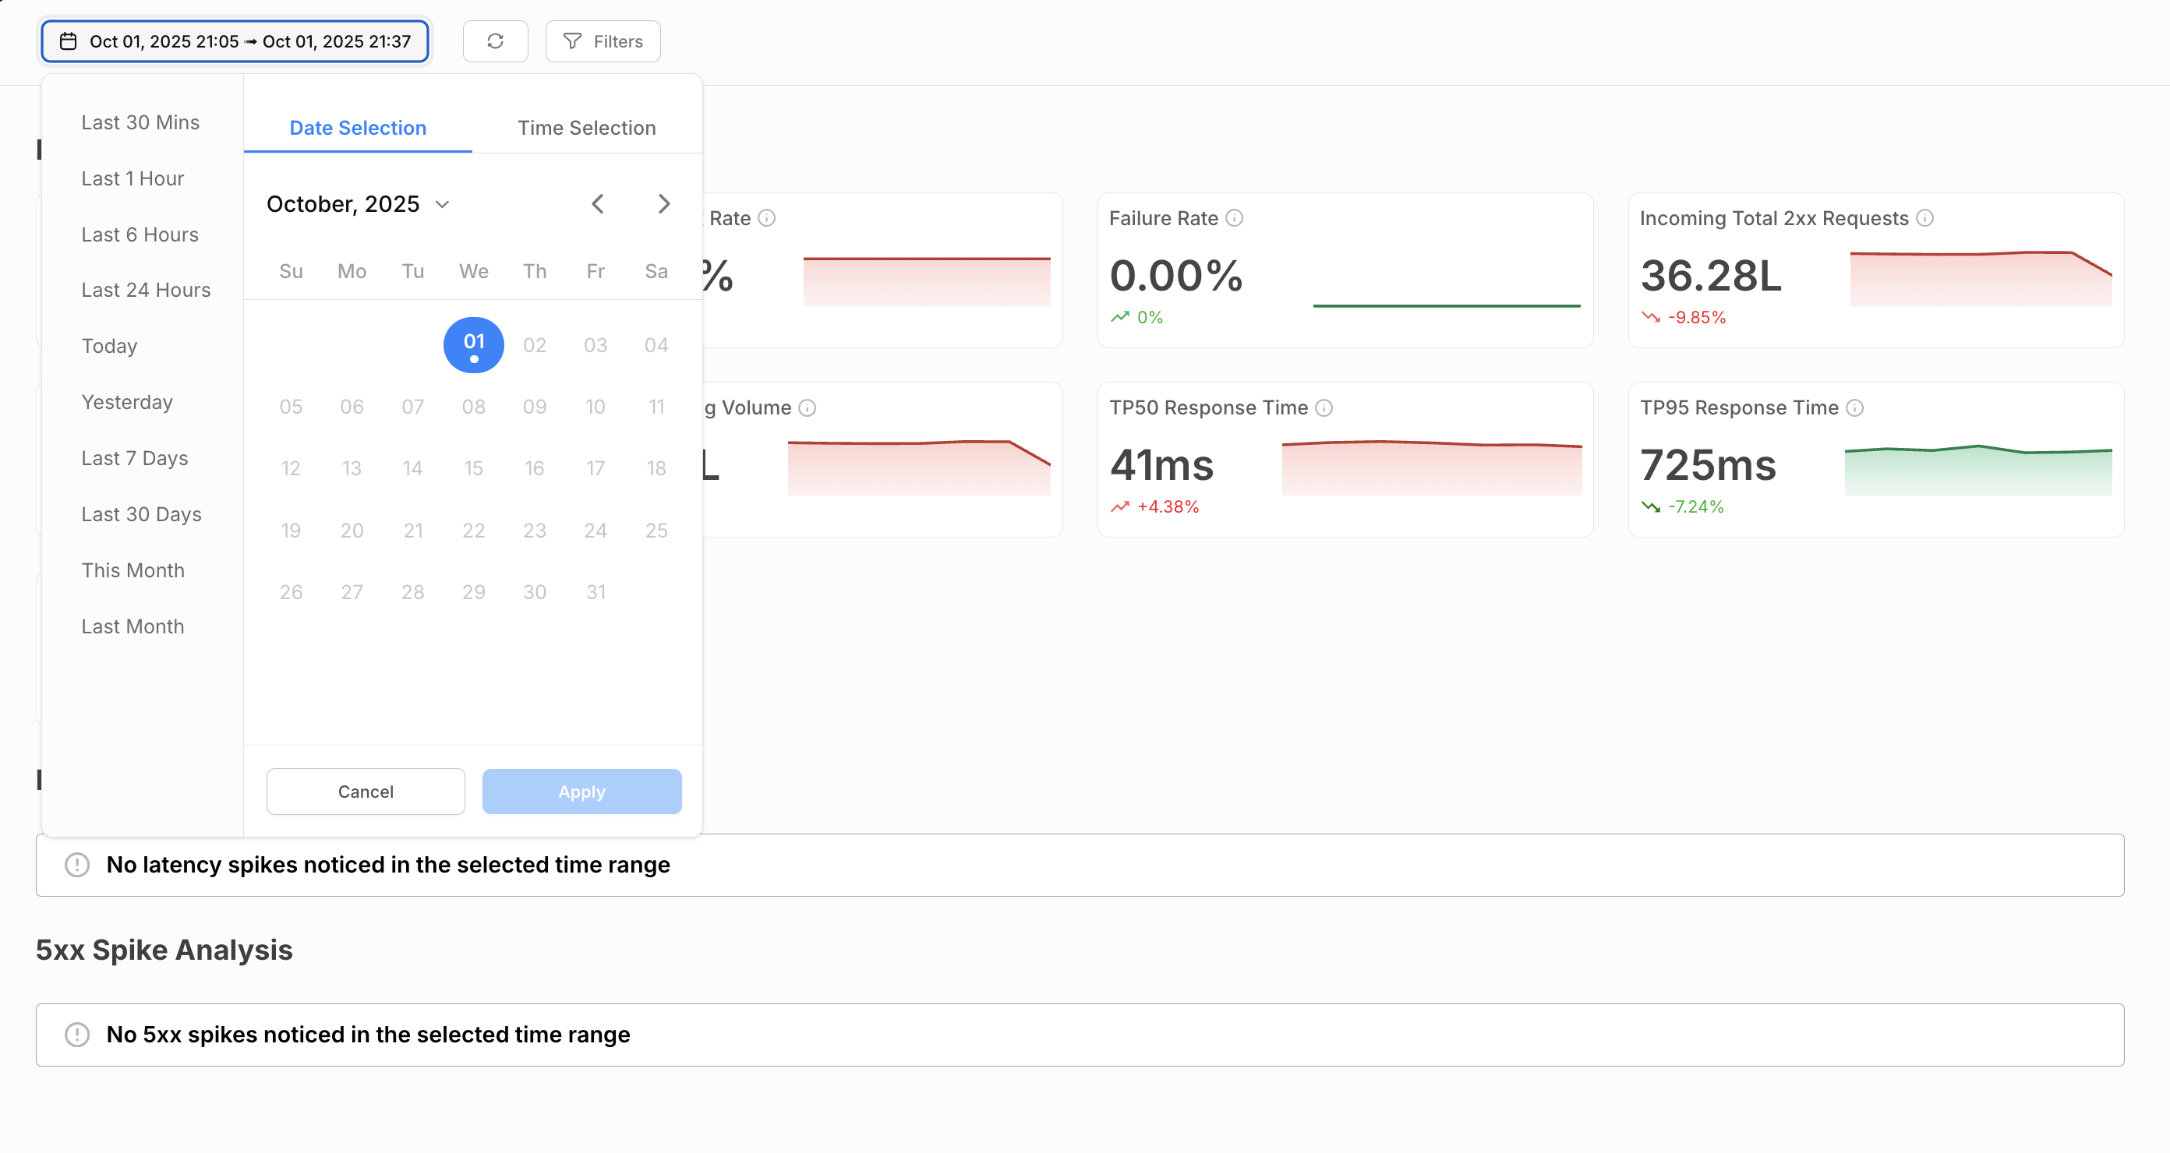Click info icon next to TP95 Response Time
Image resolution: width=2170 pixels, height=1153 pixels.
[1854, 407]
